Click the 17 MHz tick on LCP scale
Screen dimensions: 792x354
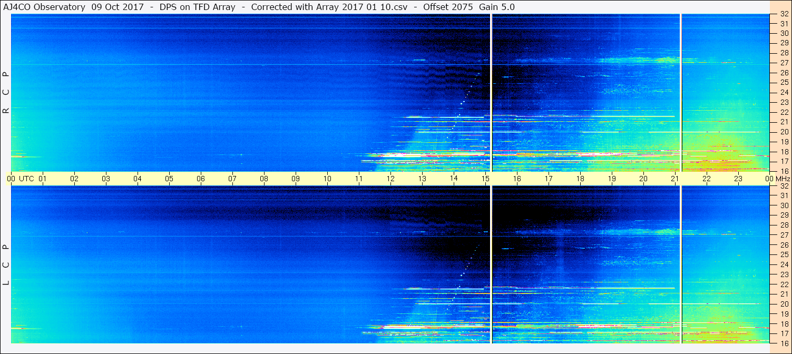784,333
